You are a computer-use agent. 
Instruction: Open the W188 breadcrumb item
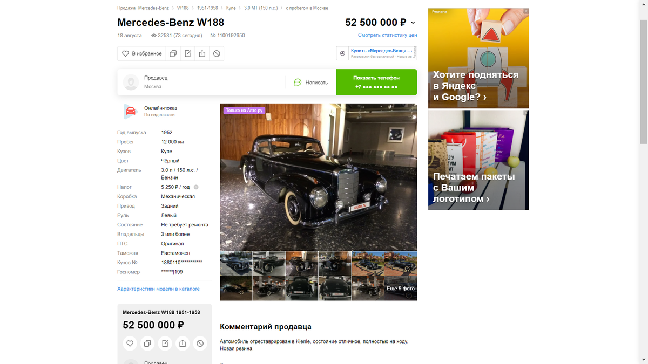pyautogui.click(x=183, y=8)
